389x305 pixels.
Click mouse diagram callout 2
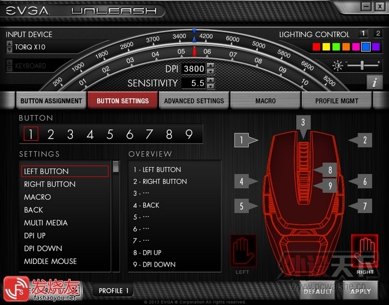pos(361,140)
